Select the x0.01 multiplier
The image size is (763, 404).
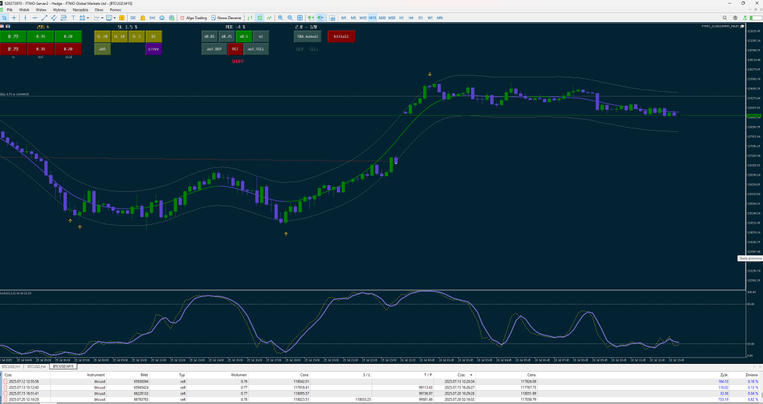pos(210,36)
